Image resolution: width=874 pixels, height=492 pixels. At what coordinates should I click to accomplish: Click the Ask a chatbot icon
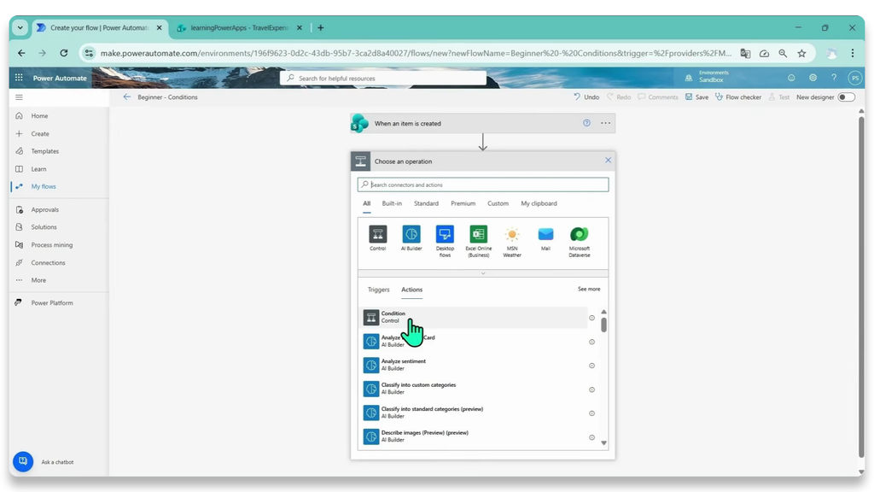coord(23,461)
